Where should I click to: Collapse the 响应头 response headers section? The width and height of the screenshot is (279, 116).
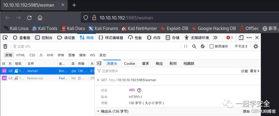click(x=98, y=111)
